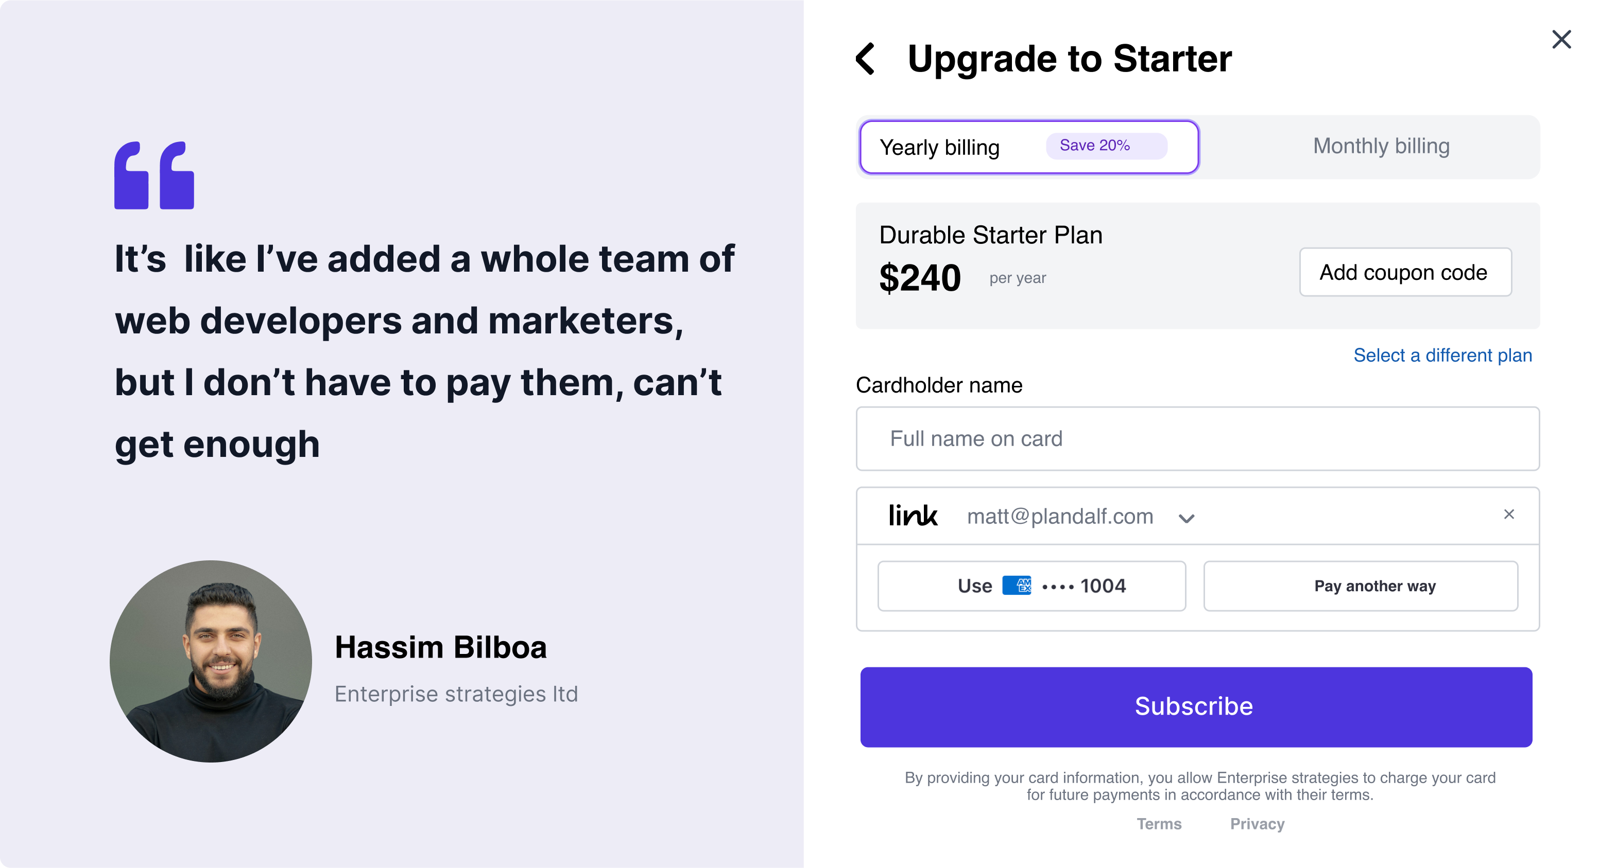This screenshot has width=1599, height=868.
Task: Click Select a different plan link
Action: [1442, 355]
